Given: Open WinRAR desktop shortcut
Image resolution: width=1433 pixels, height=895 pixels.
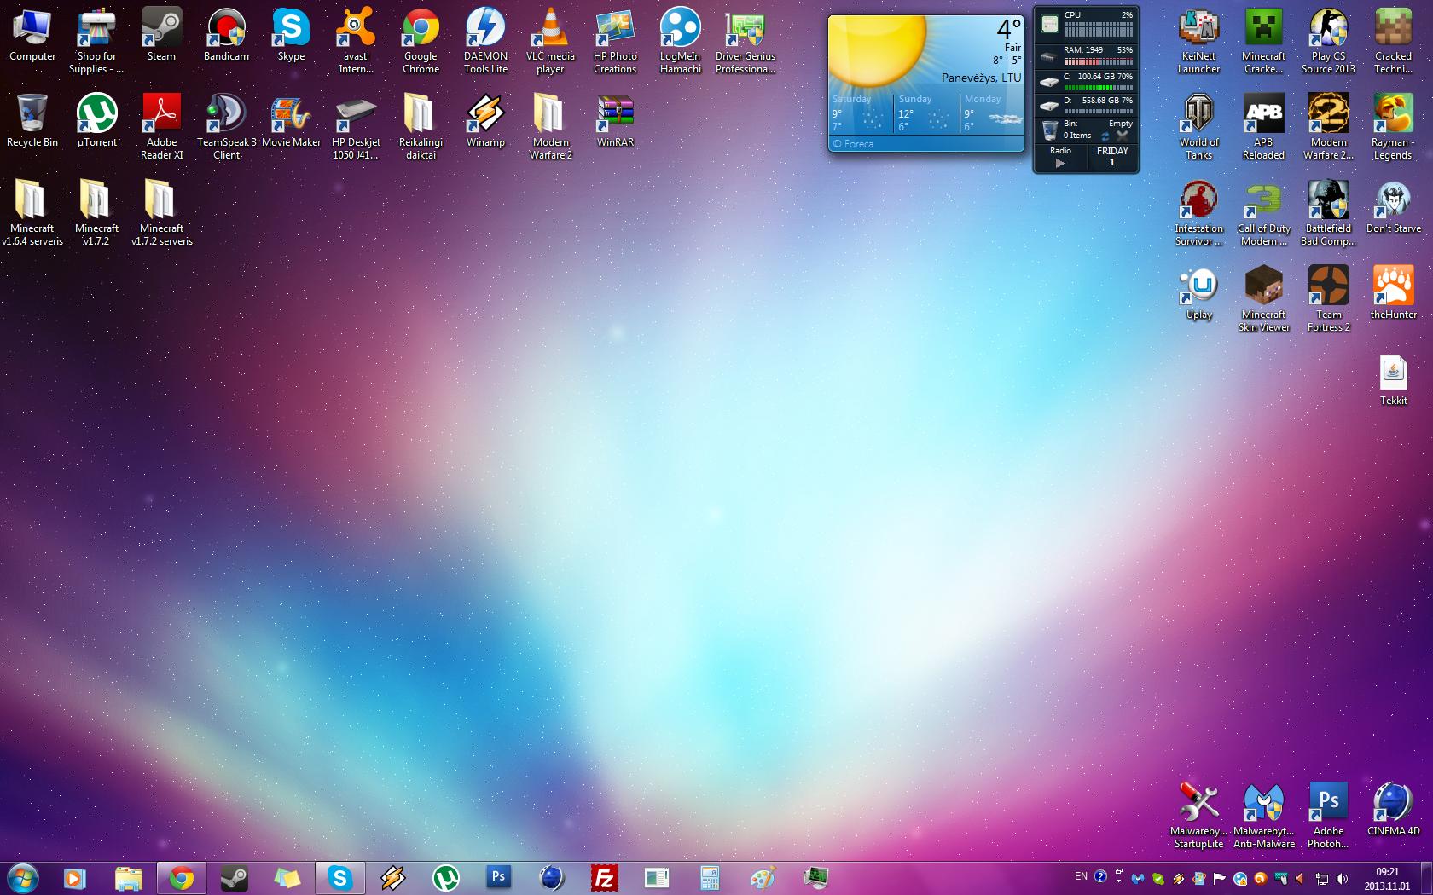Looking at the screenshot, I should tap(615, 121).
